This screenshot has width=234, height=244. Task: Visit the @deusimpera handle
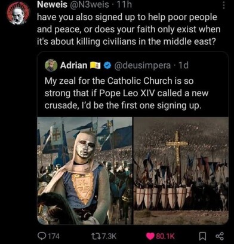pyautogui.click(x=143, y=65)
